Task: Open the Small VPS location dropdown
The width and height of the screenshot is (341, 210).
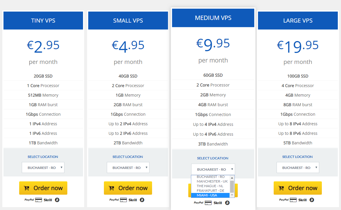Action: 128,167
